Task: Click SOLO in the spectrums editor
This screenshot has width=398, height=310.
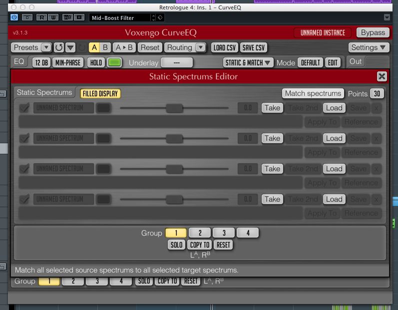Action: coord(176,245)
